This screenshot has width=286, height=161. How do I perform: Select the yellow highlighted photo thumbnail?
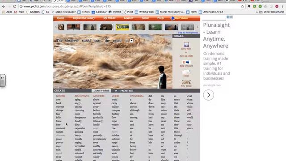pyautogui.click(x=122, y=27)
